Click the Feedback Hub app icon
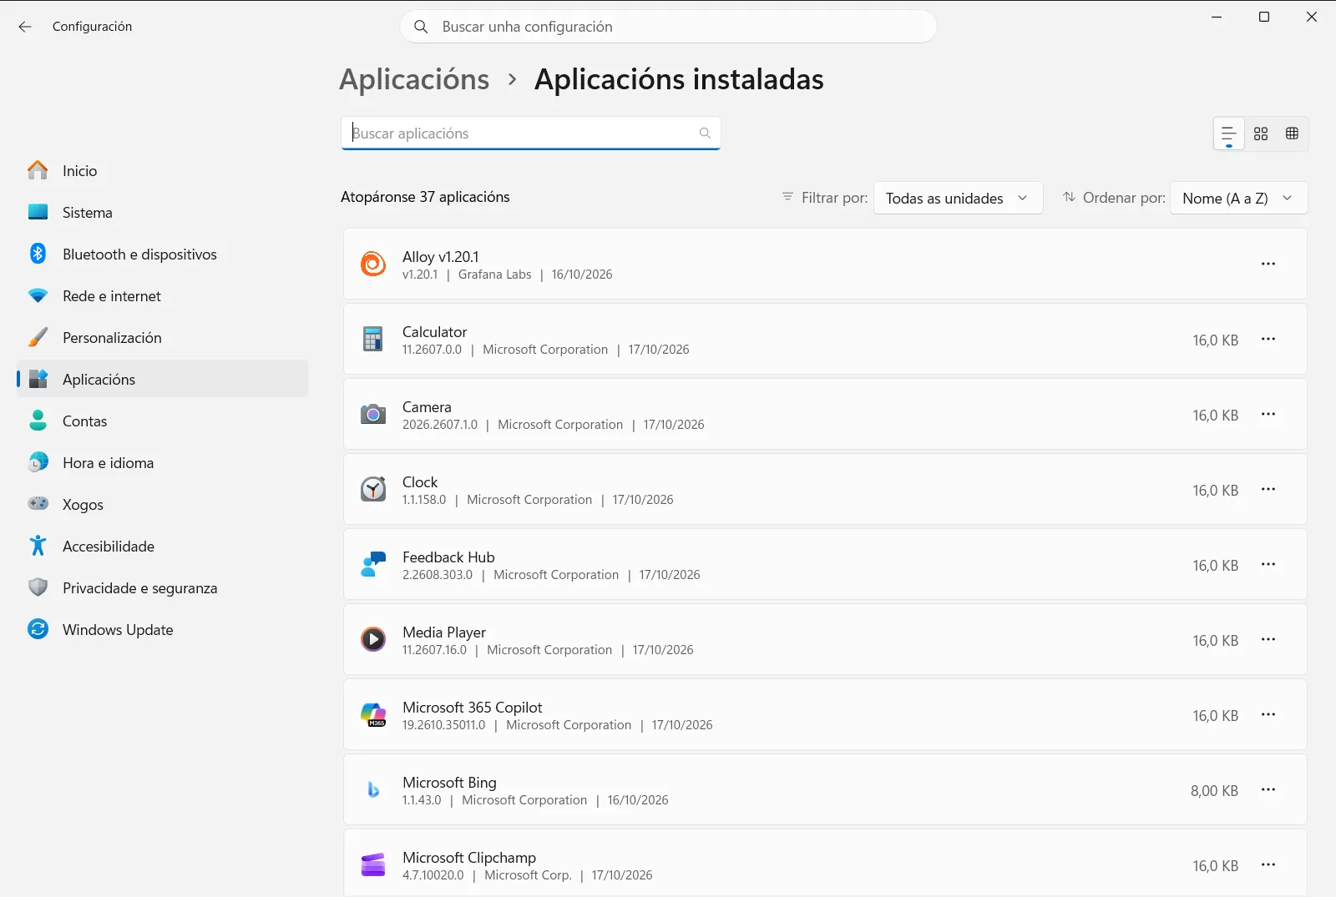 373,564
